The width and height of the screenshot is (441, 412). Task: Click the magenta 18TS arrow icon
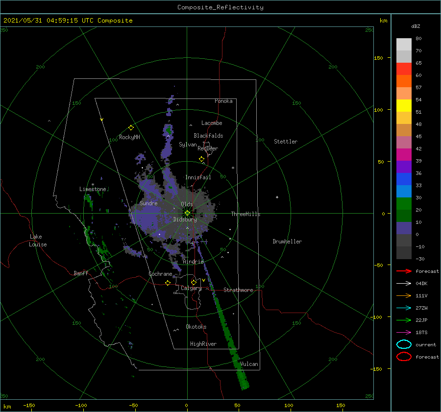pyautogui.click(x=404, y=333)
